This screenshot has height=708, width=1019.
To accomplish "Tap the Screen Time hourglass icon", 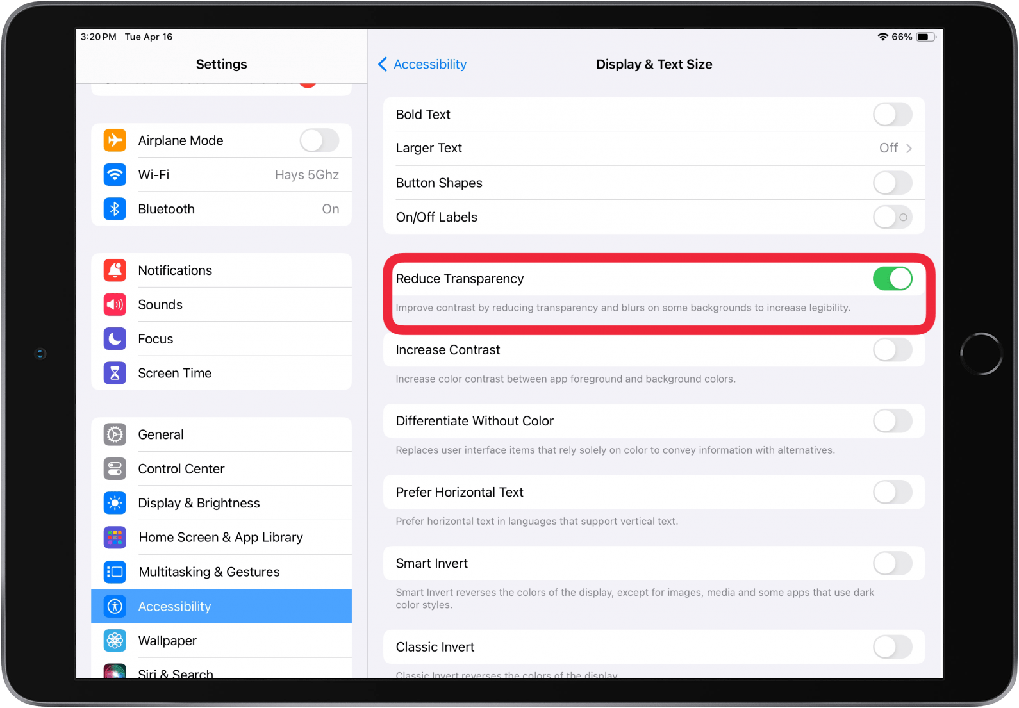I will tap(115, 373).
